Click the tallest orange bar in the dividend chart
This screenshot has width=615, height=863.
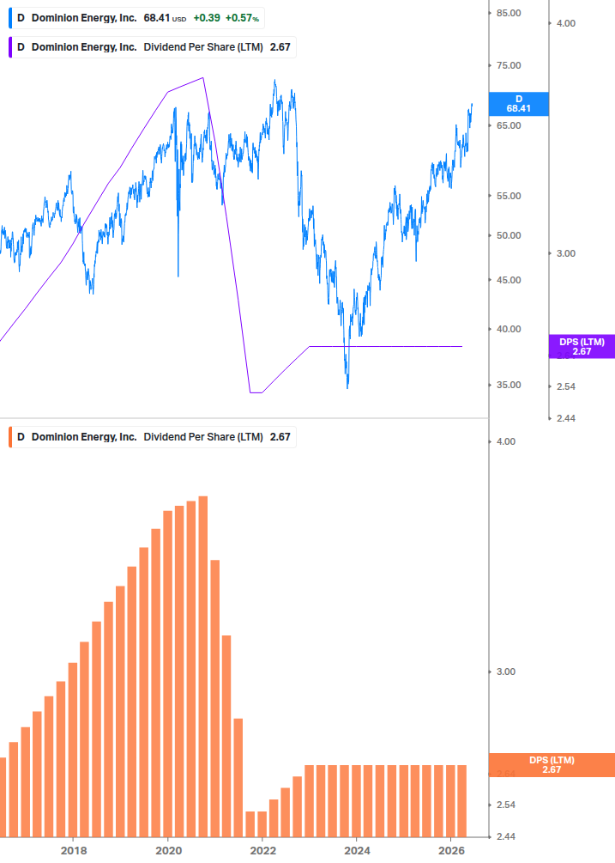[x=202, y=666]
